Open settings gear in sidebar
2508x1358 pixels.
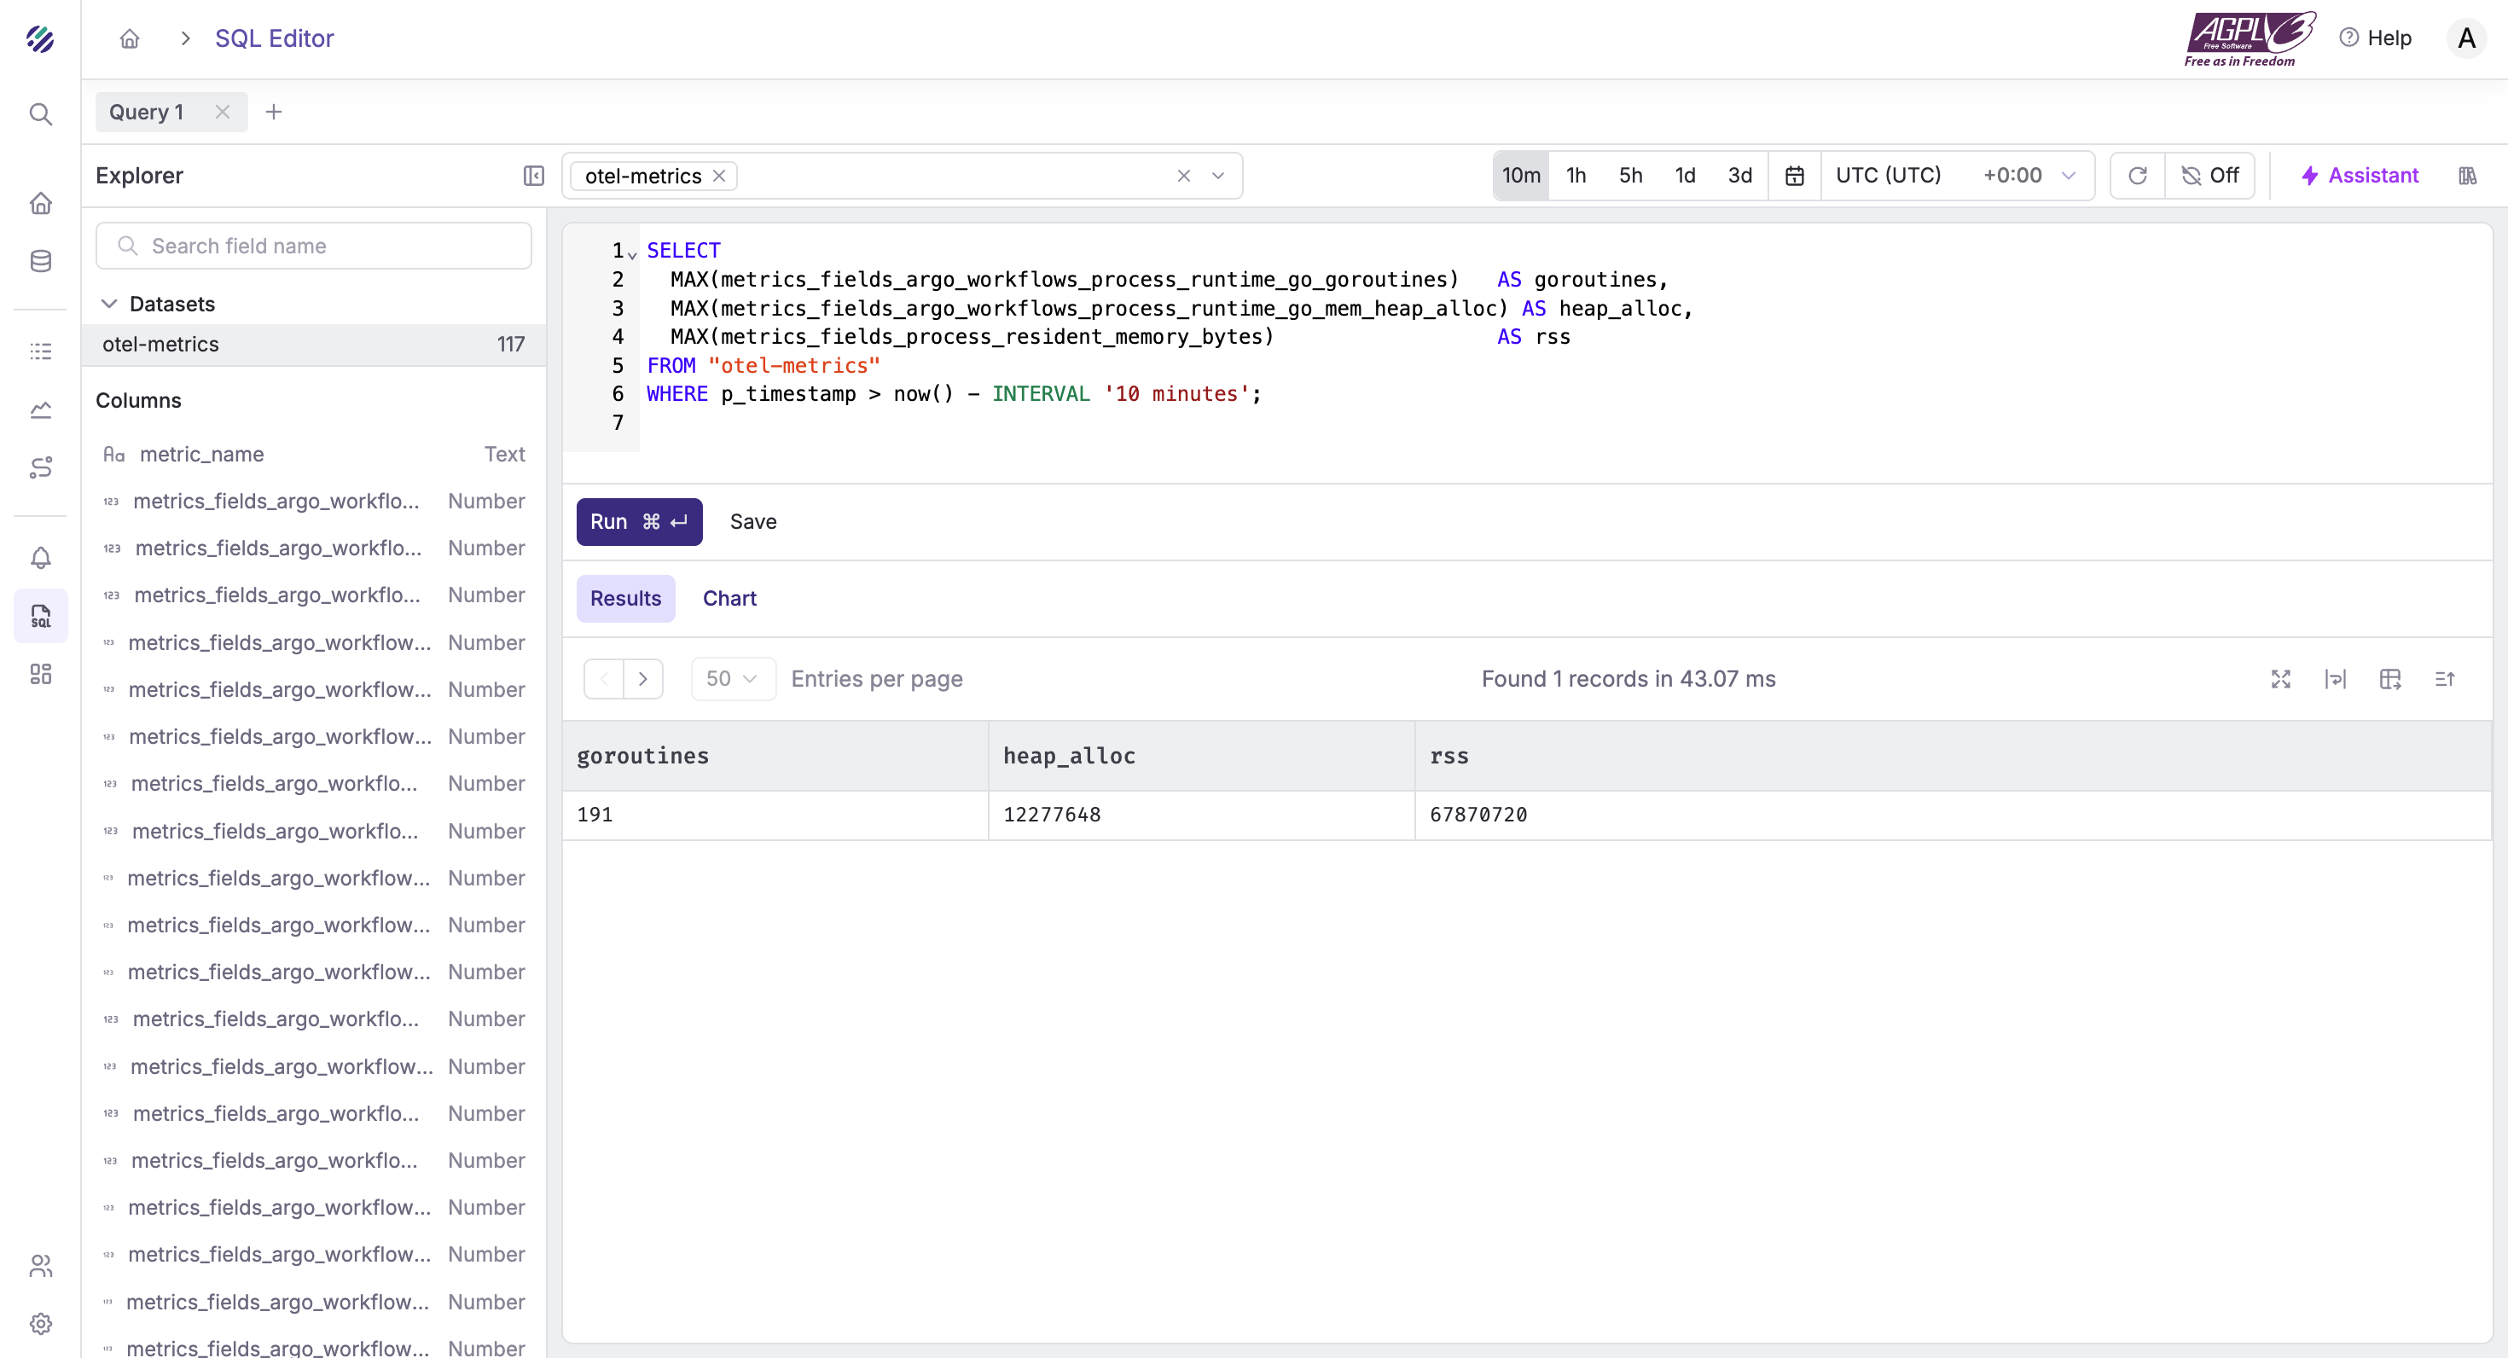tap(40, 1323)
